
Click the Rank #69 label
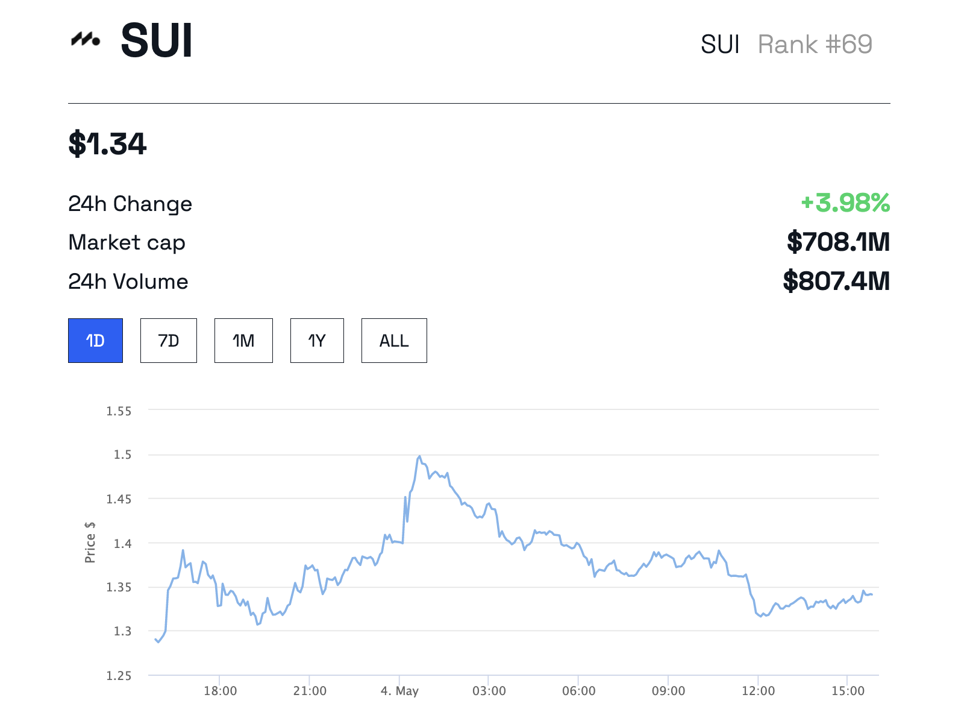click(x=815, y=45)
